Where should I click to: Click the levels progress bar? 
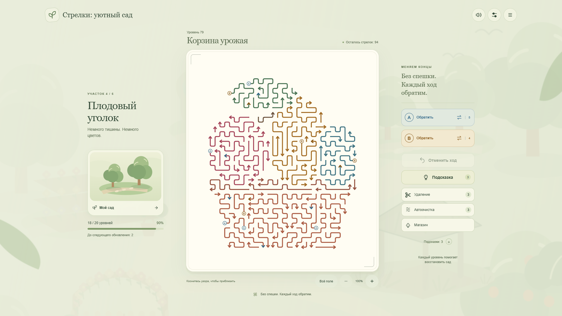(126, 229)
